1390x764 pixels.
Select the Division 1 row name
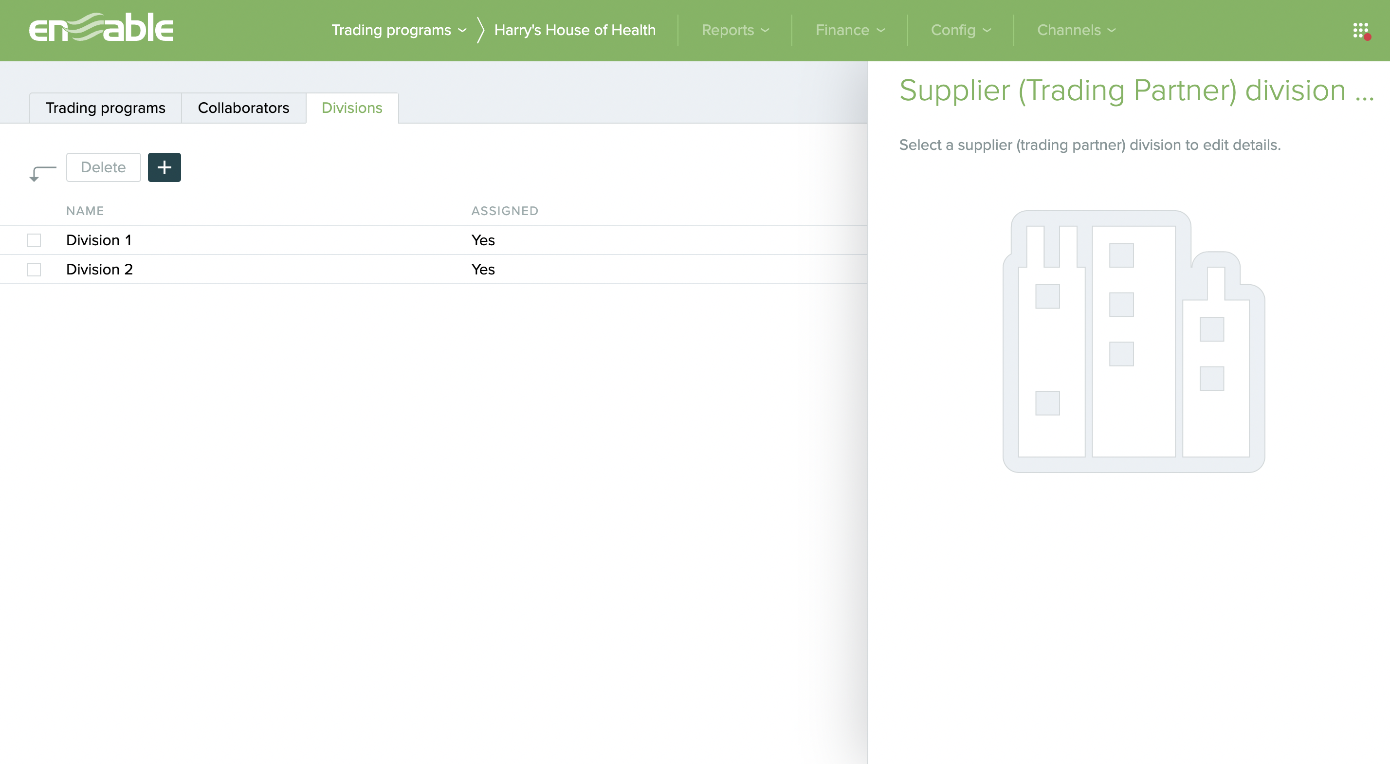[x=99, y=240]
